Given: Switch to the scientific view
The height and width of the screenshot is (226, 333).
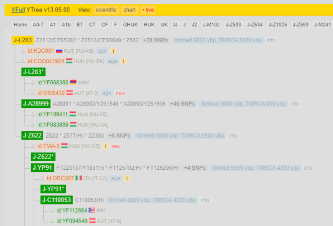Looking at the screenshot, I should coord(106,10).
